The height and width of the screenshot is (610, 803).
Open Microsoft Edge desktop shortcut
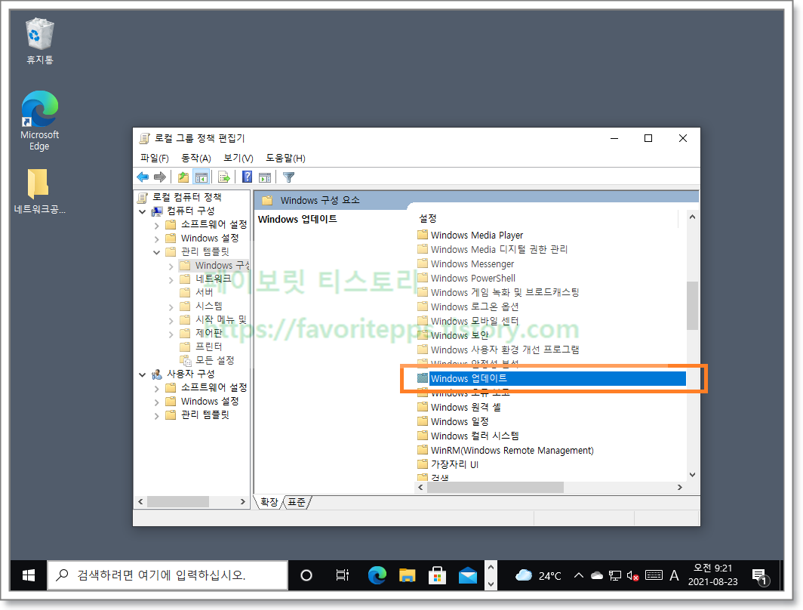click(39, 121)
